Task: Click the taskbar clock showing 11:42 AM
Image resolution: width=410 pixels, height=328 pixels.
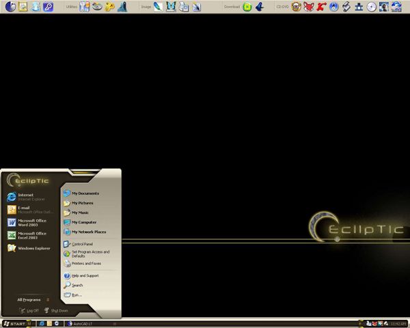Action: pos(398,324)
